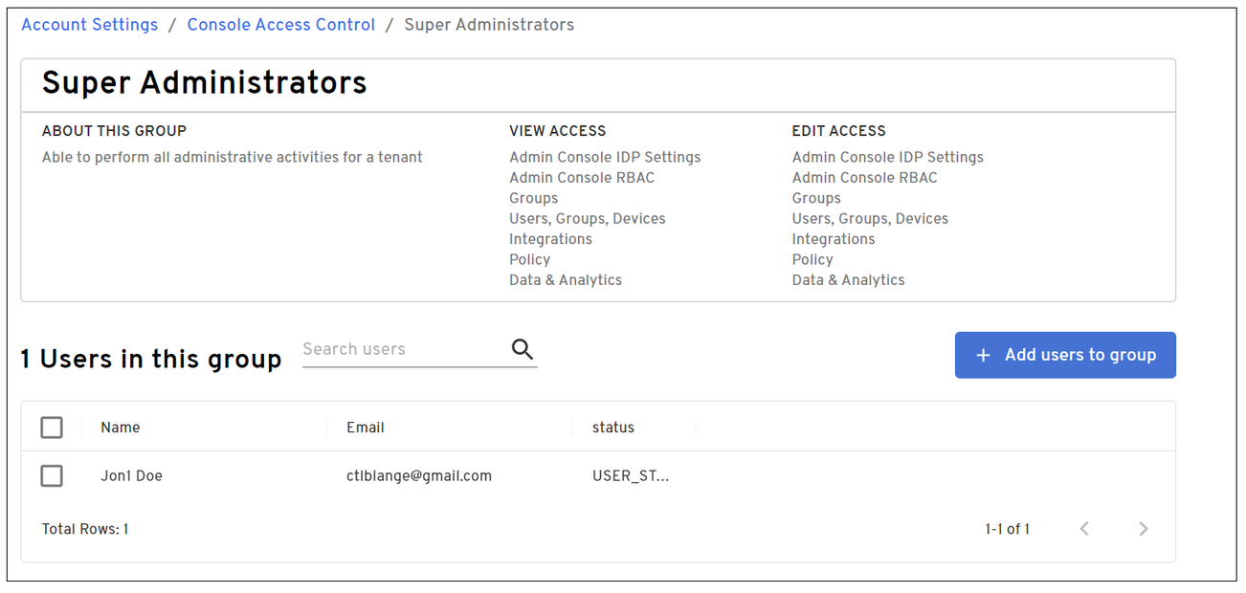This screenshot has height=593, width=1246.
Task: Sort by the Name column header
Action: tap(121, 428)
